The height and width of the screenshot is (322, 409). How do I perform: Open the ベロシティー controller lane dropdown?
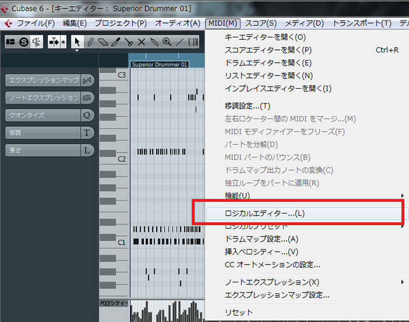(x=114, y=303)
